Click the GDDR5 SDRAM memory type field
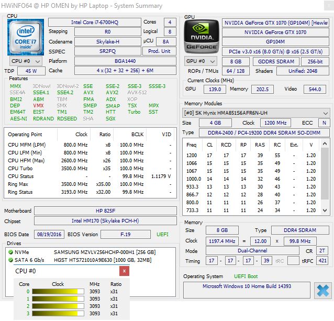The image size is (334, 321). pos(276,62)
